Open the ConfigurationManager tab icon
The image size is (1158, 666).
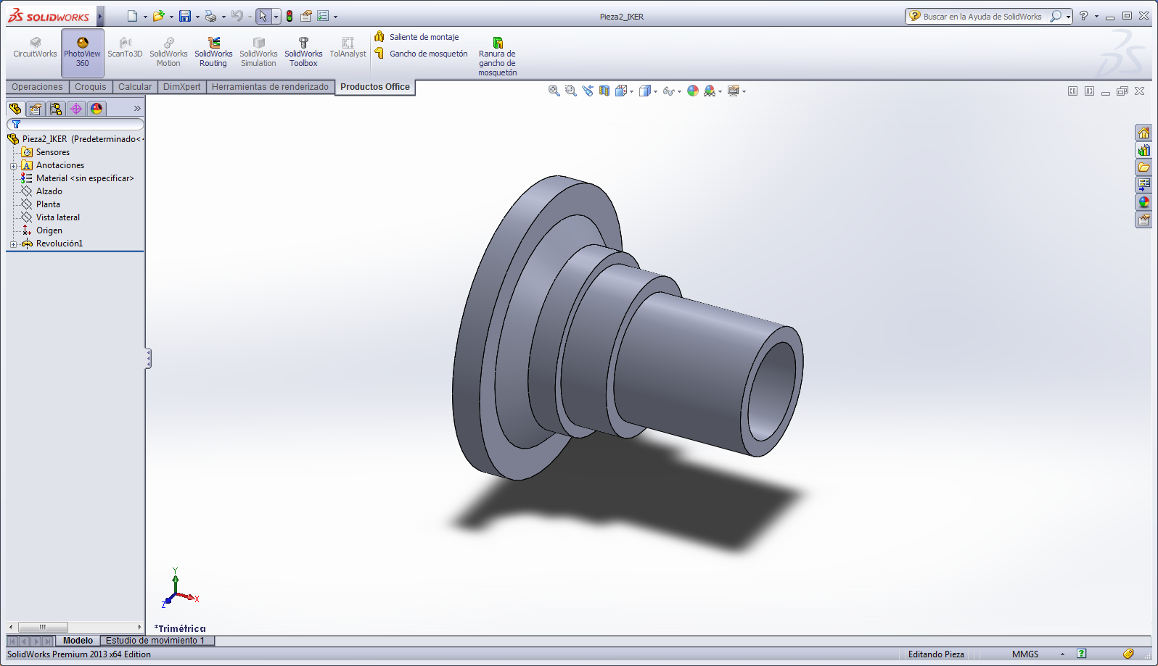[56, 109]
